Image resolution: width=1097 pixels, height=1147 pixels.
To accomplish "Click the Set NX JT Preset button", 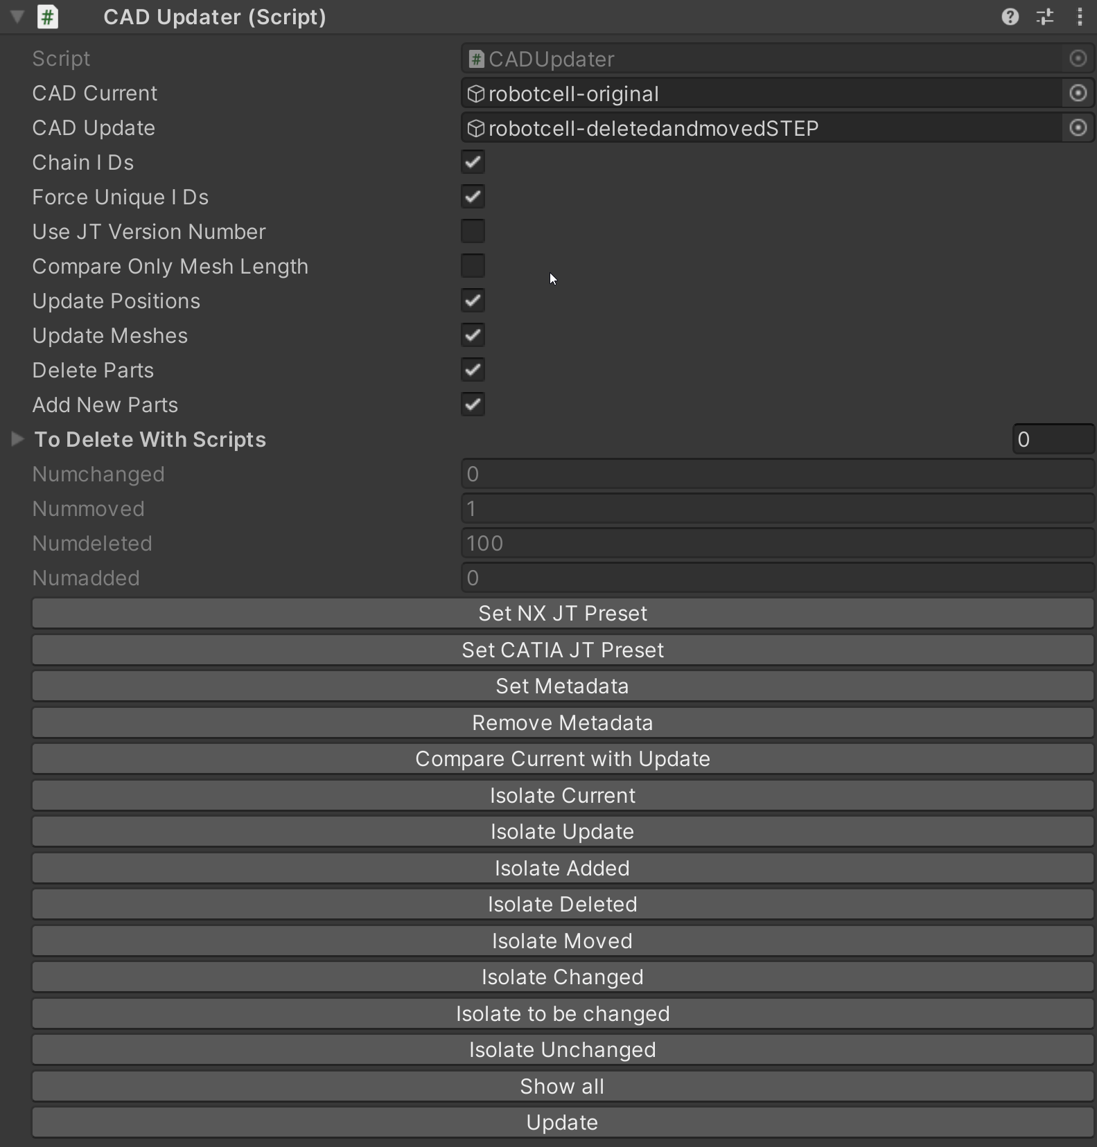I will tap(562, 613).
